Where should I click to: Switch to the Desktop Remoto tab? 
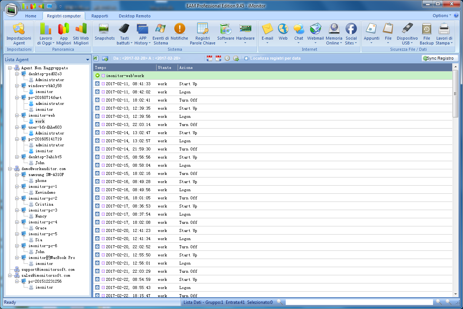134,16
